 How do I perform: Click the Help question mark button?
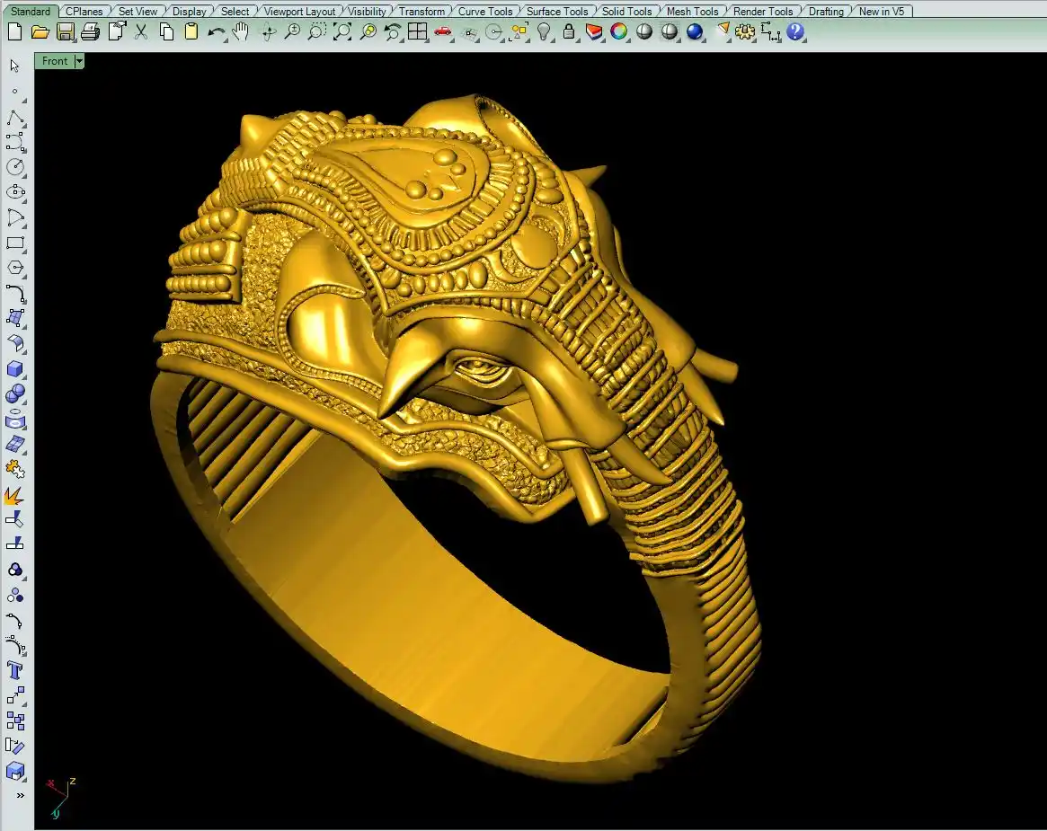[796, 32]
